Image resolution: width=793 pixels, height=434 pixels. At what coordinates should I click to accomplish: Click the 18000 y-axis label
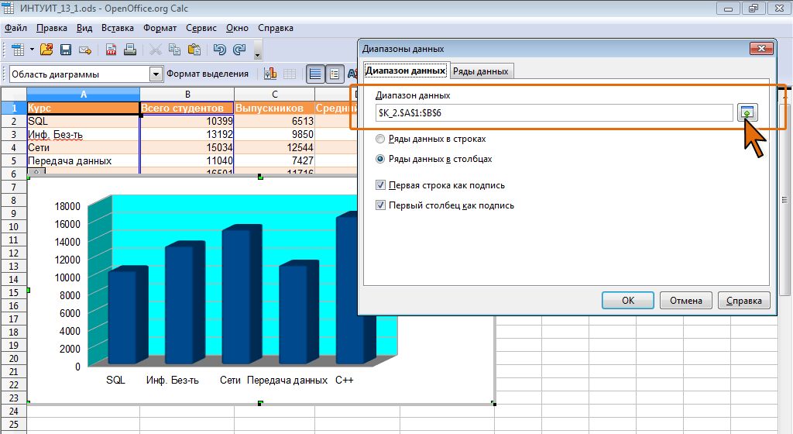67,206
